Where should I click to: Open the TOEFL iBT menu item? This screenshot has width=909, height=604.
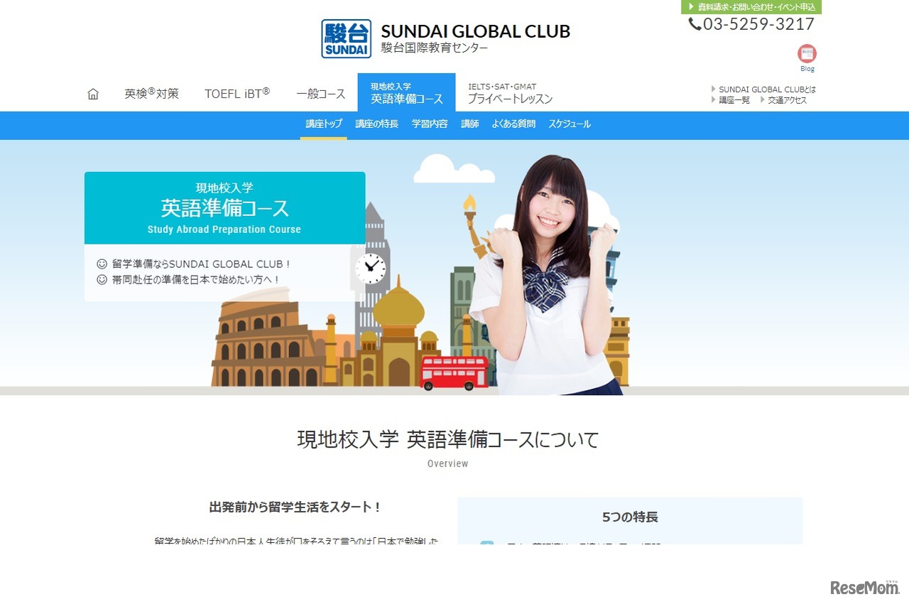pos(237,93)
